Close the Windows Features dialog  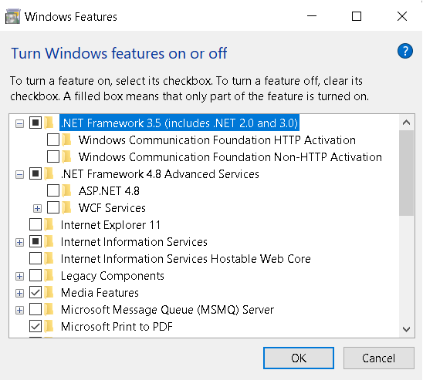pyautogui.click(x=402, y=16)
